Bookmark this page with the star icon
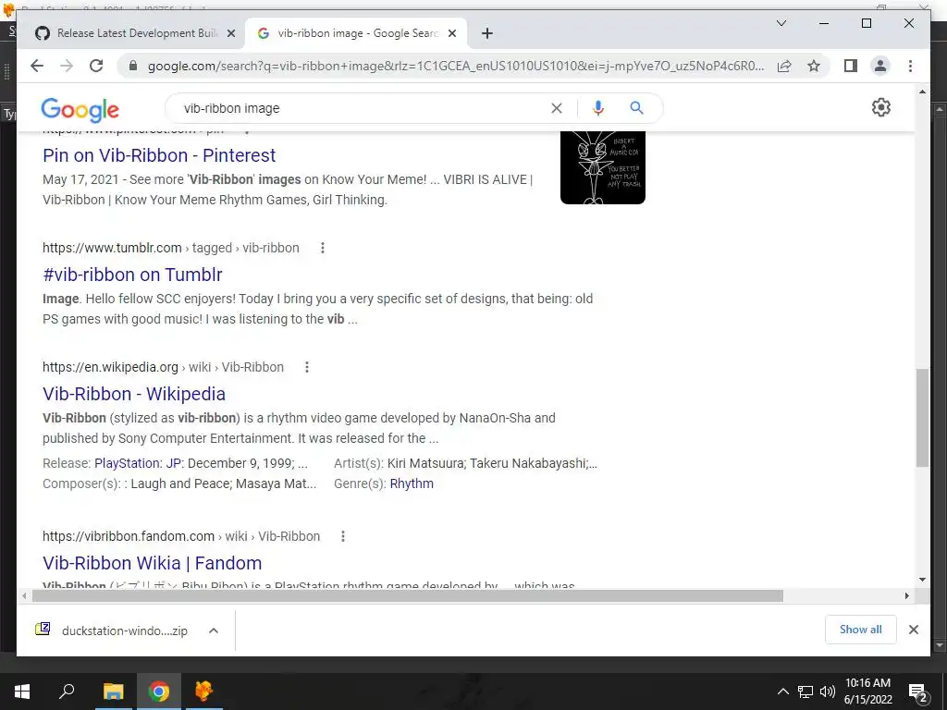 (814, 66)
